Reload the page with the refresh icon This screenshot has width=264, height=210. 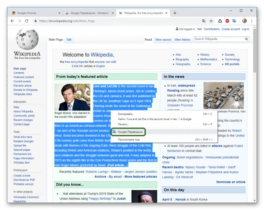coord(27,21)
